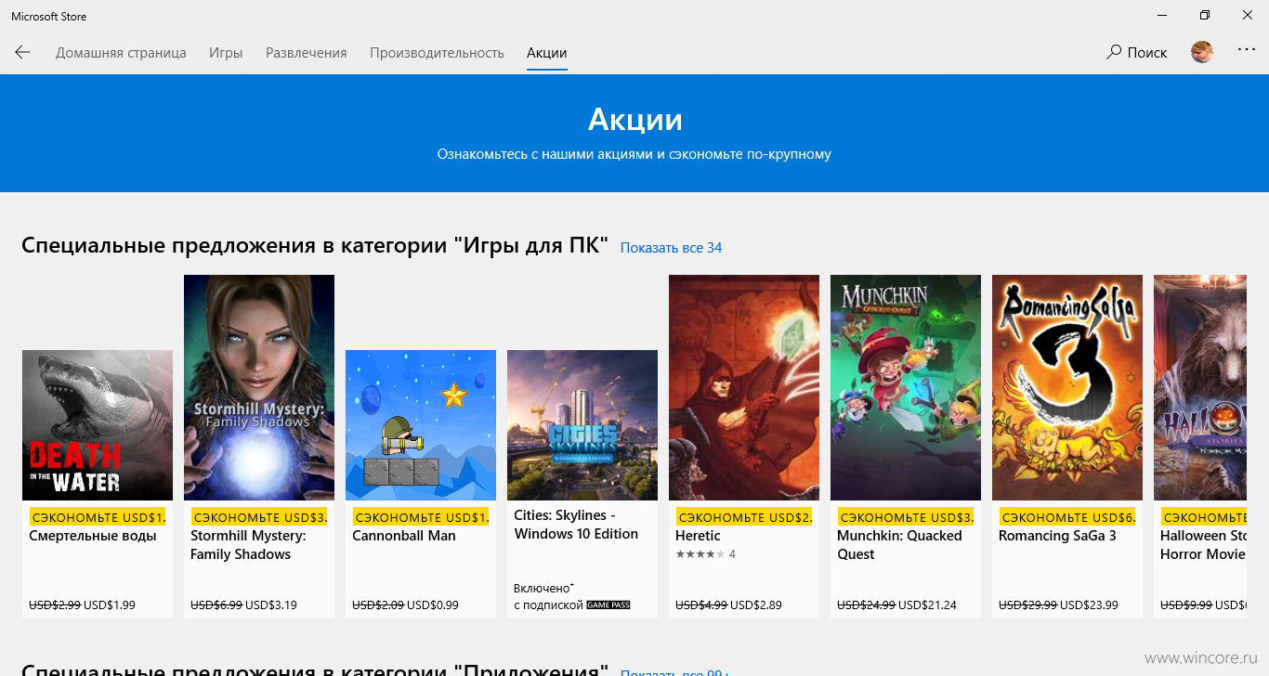Click Показать все 34 link

click(671, 248)
